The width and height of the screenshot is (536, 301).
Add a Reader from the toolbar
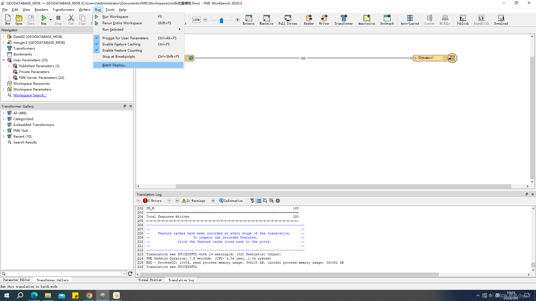pyautogui.click(x=308, y=20)
